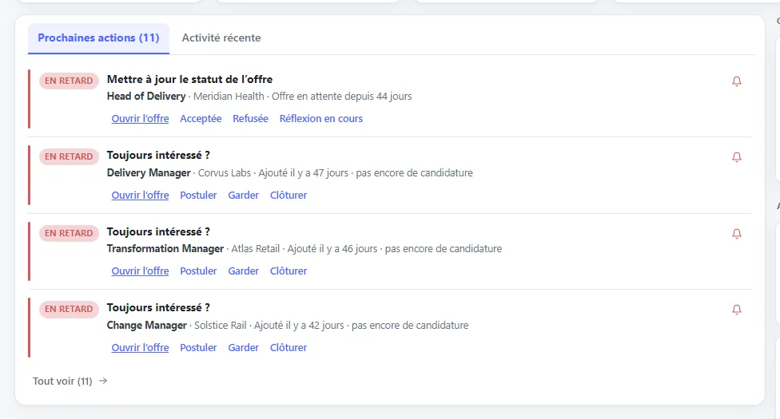Open Ouvrir l'offre for Delivery Manager
This screenshot has width=780, height=419.
(141, 196)
